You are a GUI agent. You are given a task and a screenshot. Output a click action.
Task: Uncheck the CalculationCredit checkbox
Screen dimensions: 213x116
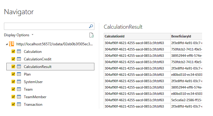pyautogui.click(x=13, y=59)
